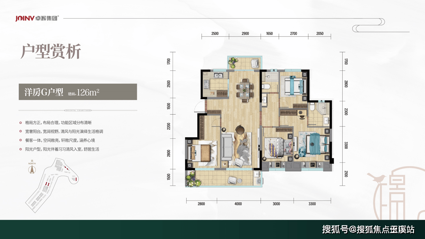Click the 户型赏析 heading

point(51,51)
